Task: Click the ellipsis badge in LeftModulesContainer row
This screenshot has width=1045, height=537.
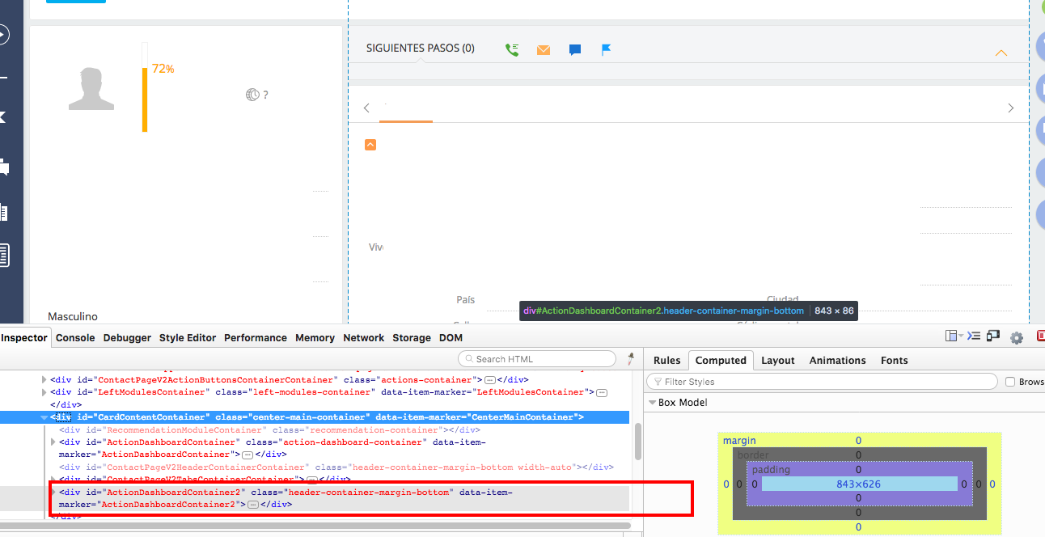Action: point(602,392)
